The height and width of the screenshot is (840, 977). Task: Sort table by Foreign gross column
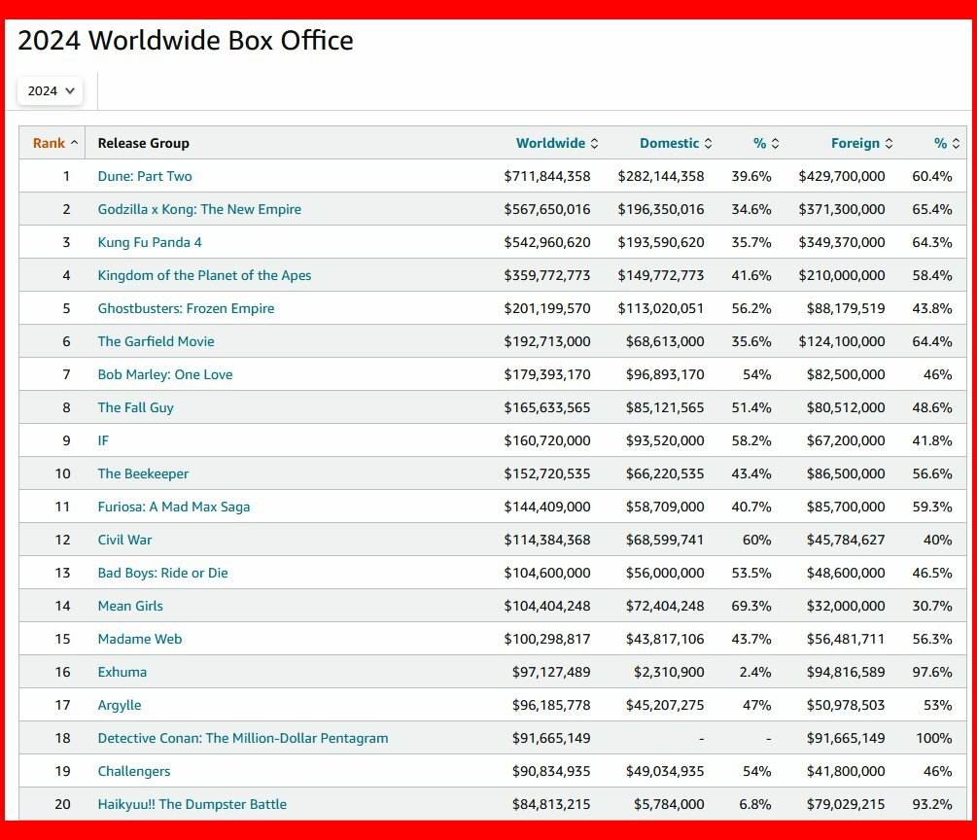[861, 143]
